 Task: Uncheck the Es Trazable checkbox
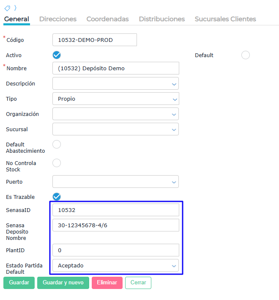[57, 197]
